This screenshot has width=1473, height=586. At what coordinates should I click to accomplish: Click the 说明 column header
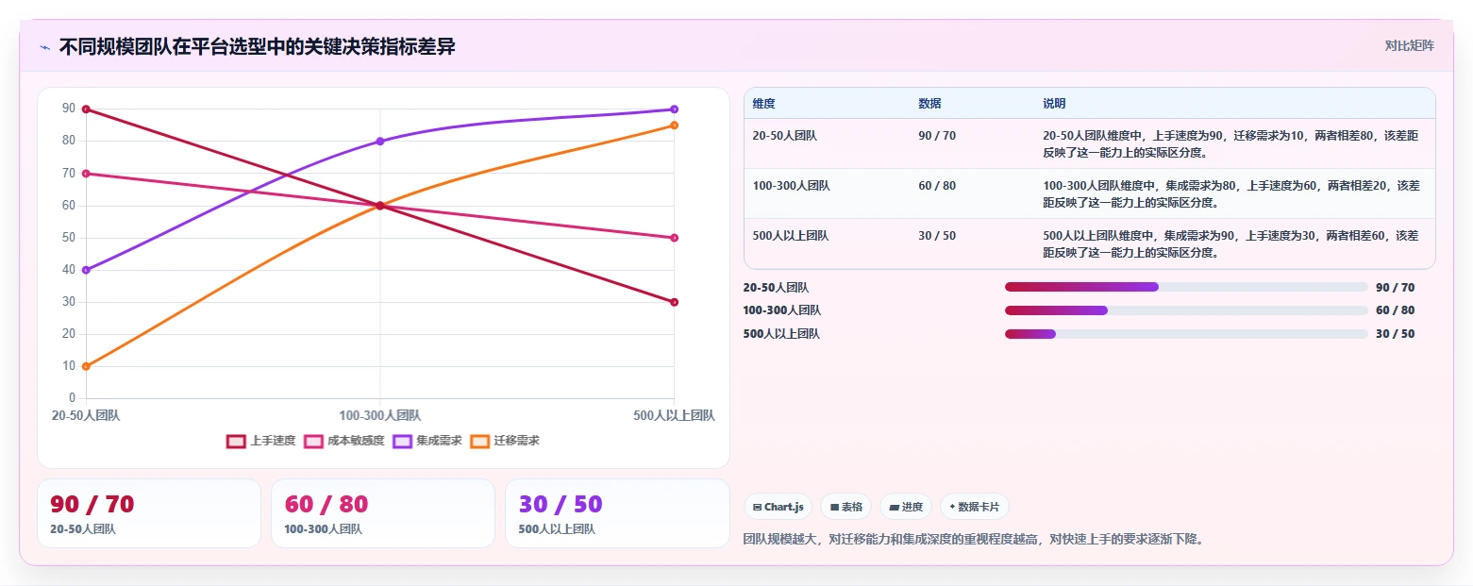[1054, 104]
